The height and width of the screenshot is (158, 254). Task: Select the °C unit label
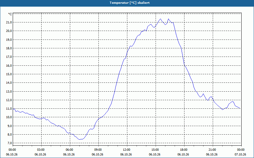[x=10, y=14]
